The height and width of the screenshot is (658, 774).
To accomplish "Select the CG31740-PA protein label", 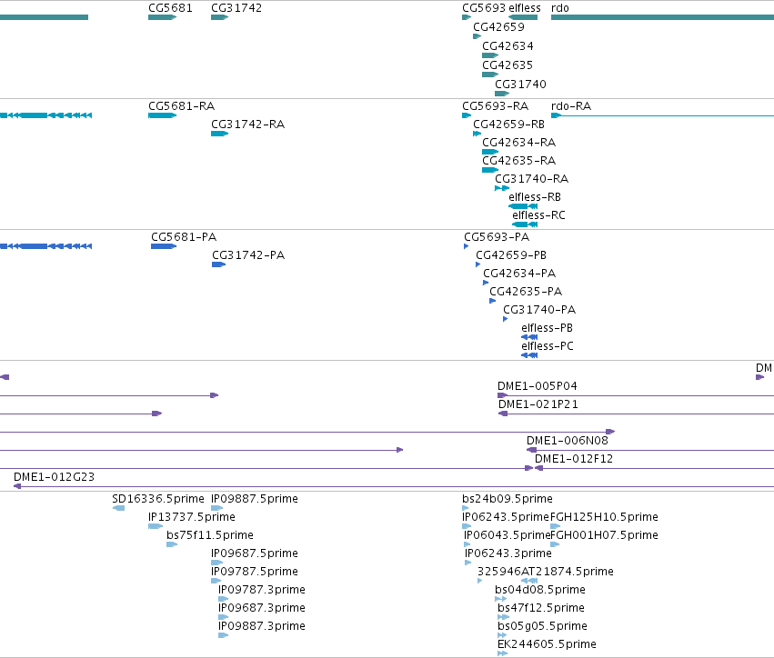I will [x=539, y=310].
